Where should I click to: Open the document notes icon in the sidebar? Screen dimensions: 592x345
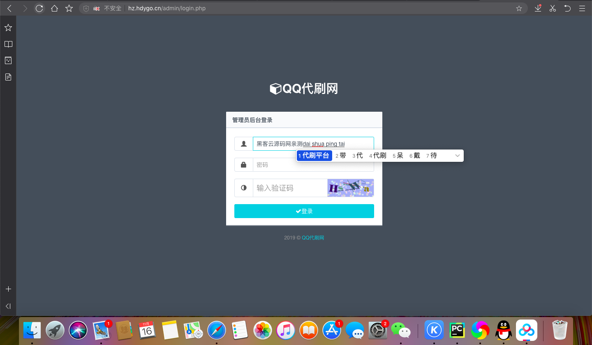tap(8, 77)
